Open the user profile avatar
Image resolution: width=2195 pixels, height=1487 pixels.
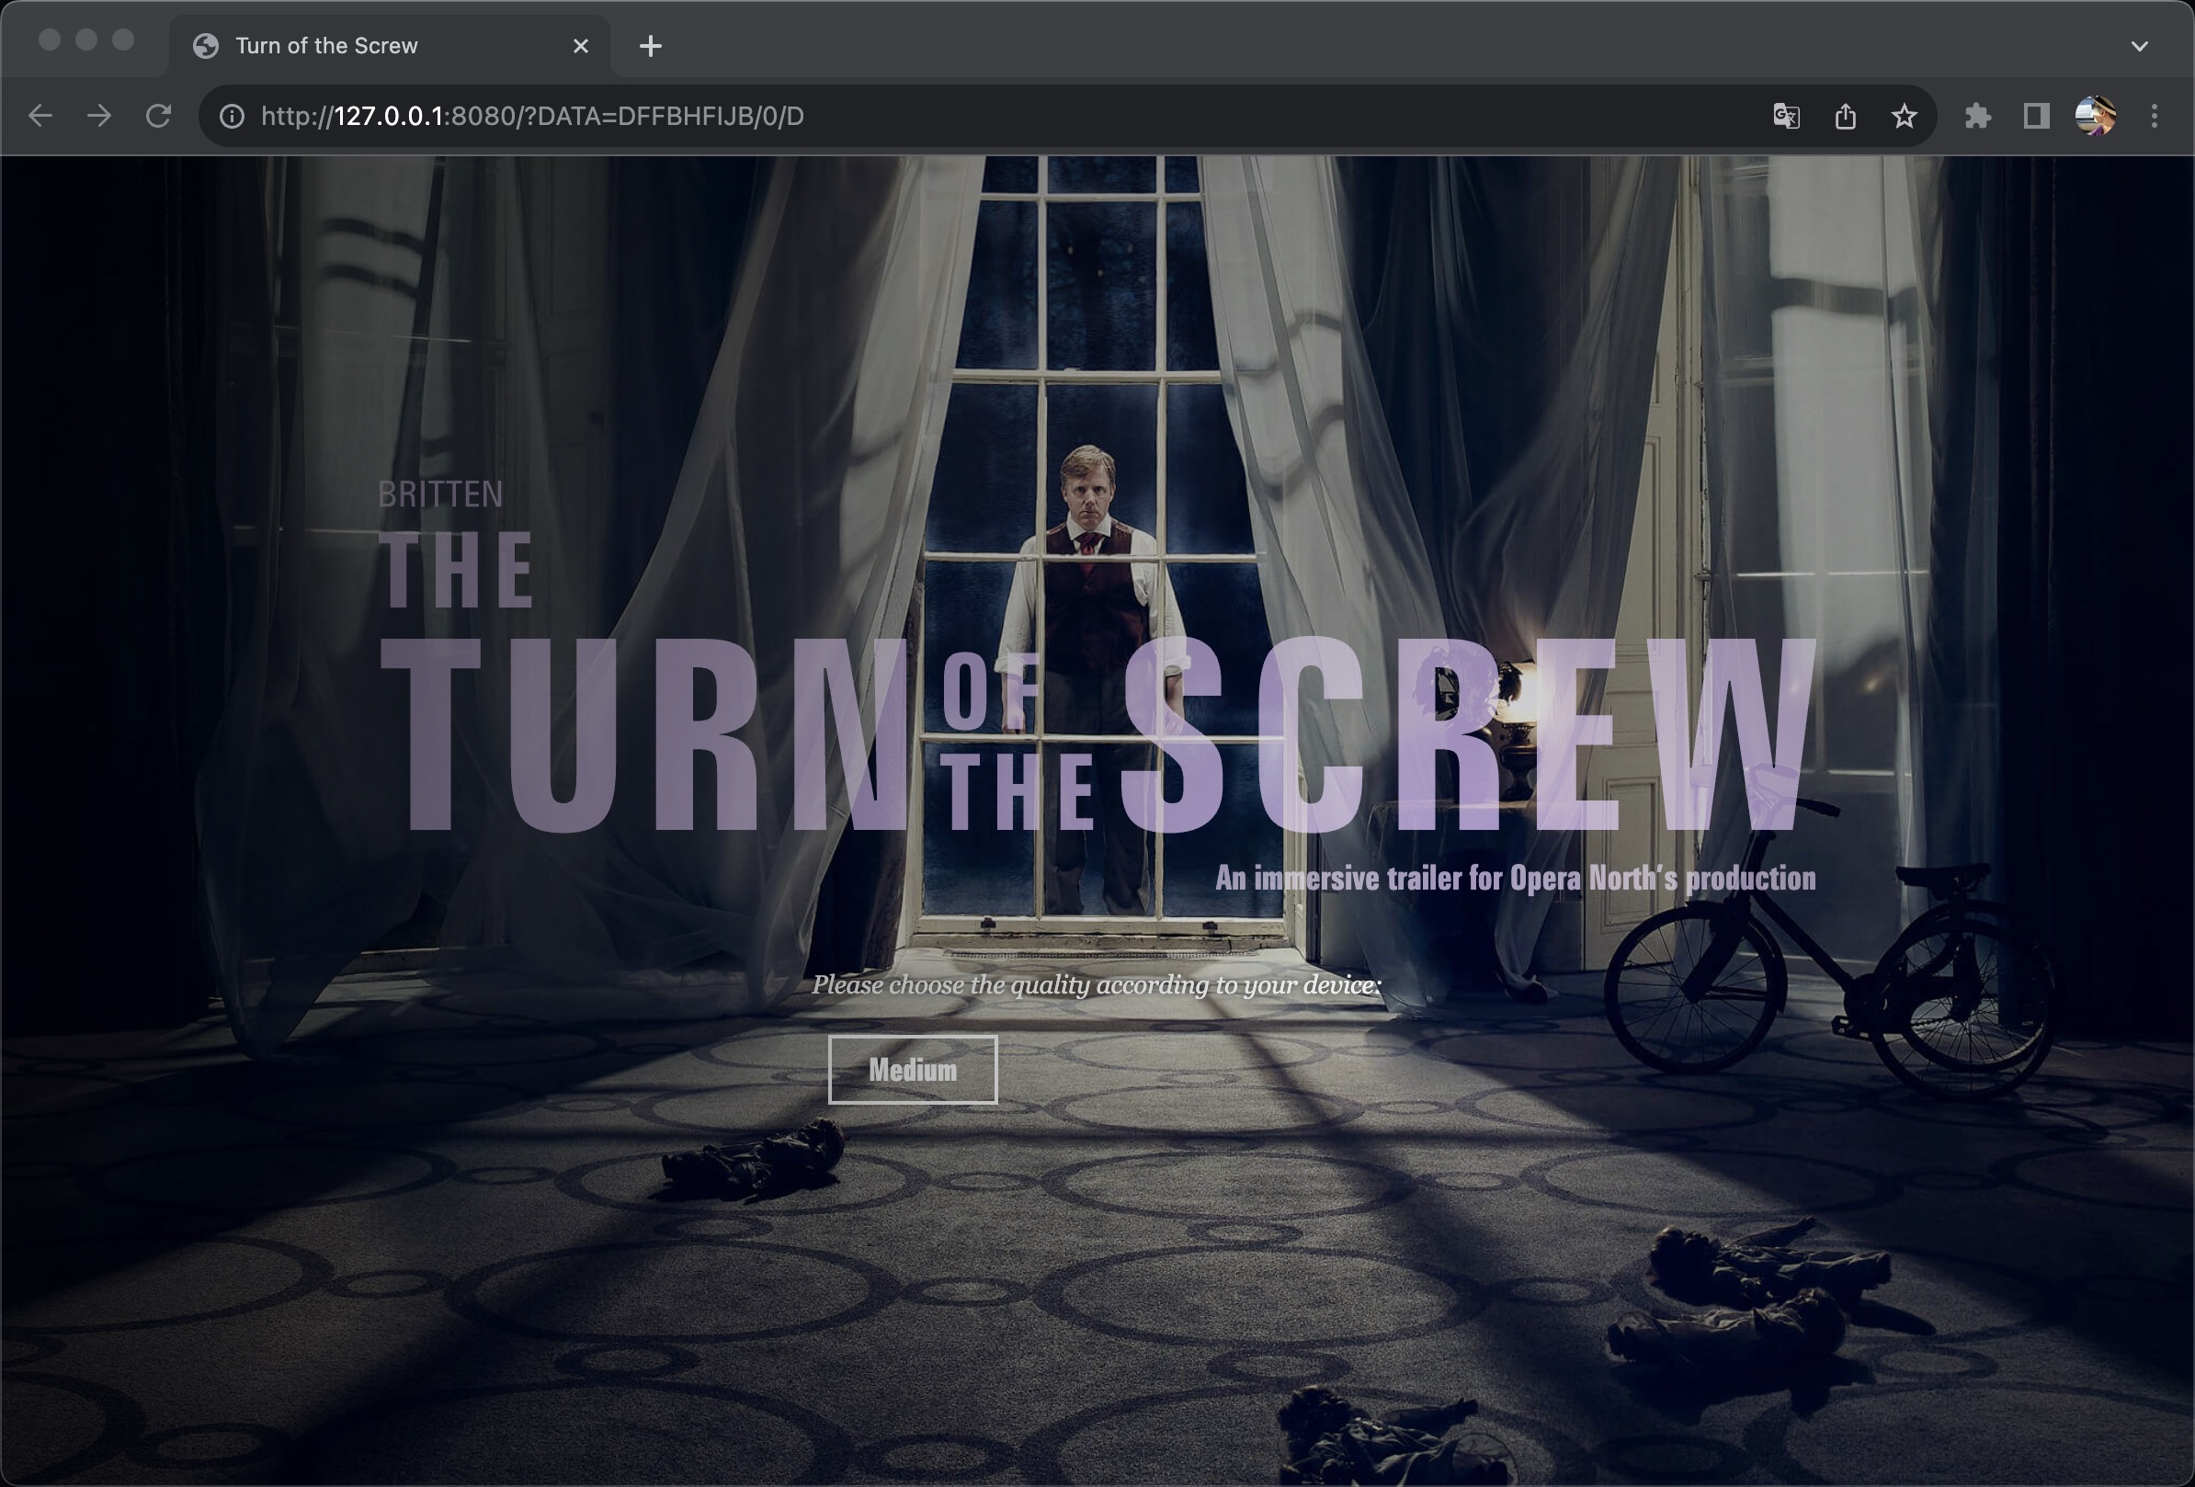2094,116
